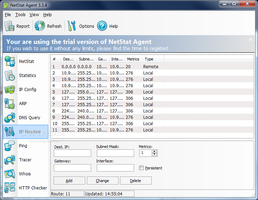The image size is (258, 200).
Task: Open the NetStat sidebar icon
Action: pyautogui.click(x=10, y=61)
